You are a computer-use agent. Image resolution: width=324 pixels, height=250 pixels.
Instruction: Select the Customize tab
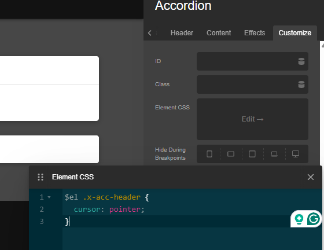coord(295,33)
